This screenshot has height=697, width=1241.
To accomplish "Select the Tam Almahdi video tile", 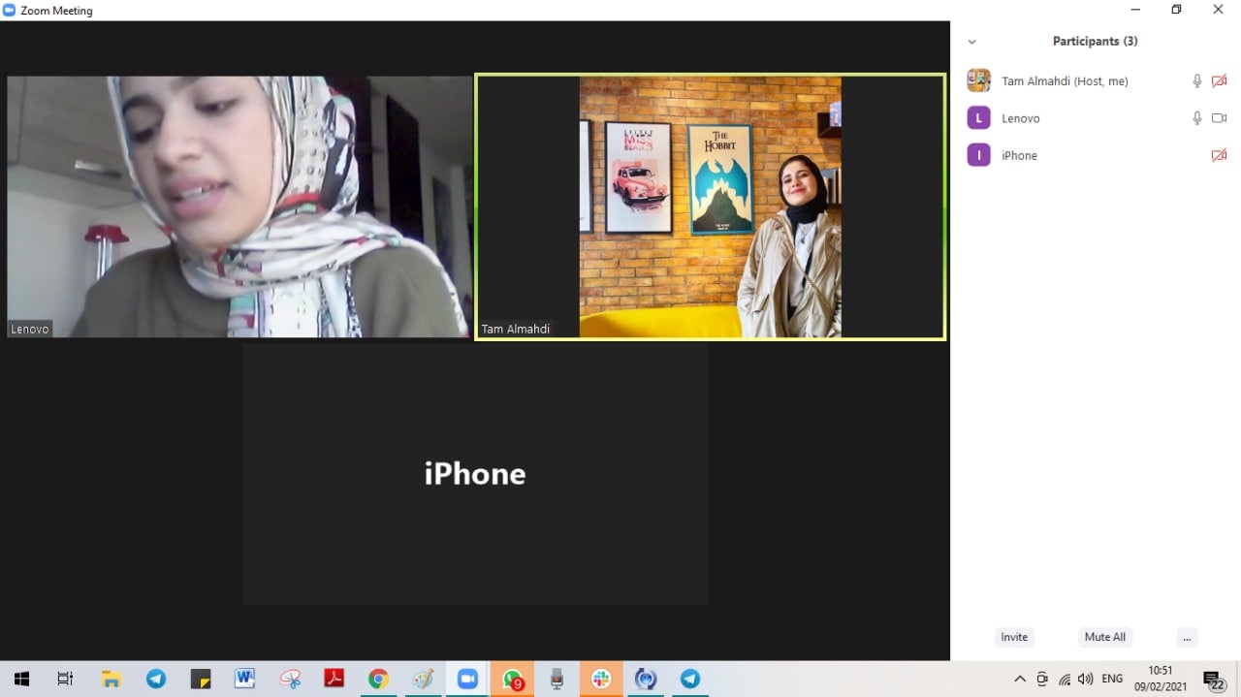I will point(710,206).
